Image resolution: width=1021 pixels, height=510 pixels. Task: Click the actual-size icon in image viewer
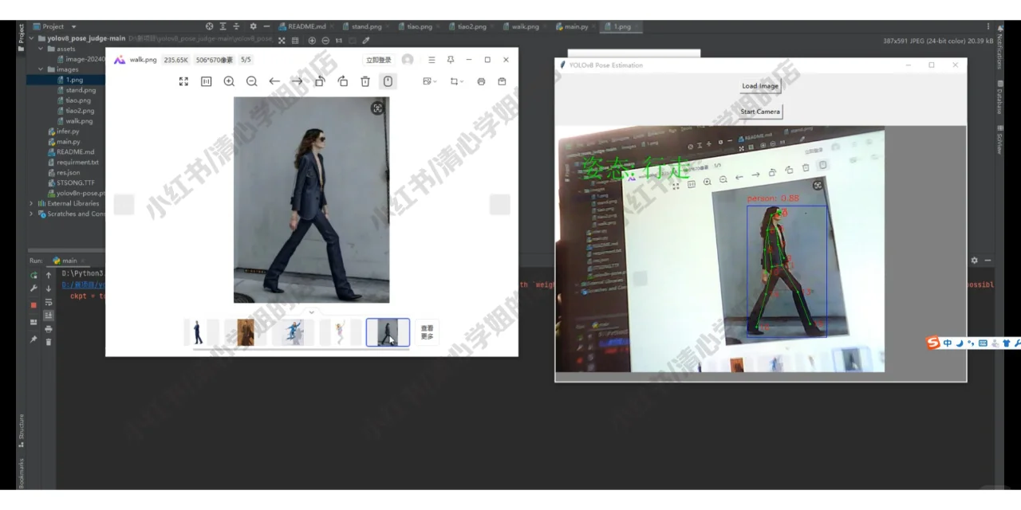pos(206,81)
